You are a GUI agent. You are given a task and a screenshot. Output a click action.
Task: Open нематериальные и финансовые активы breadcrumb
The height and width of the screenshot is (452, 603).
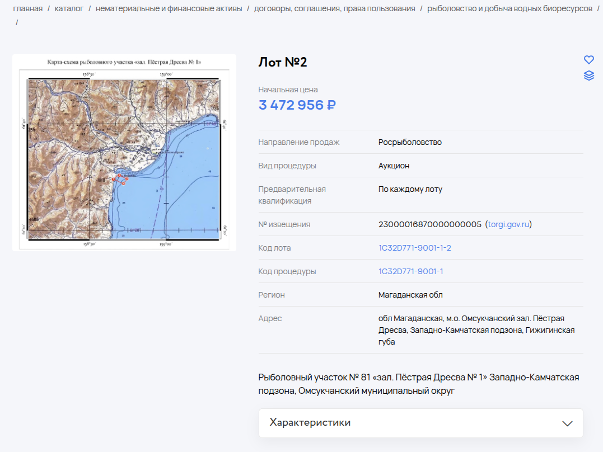coord(169,8)
